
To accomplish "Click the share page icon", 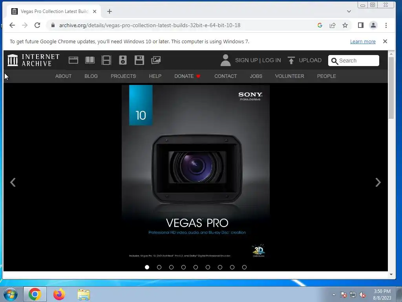I will 333,25.
